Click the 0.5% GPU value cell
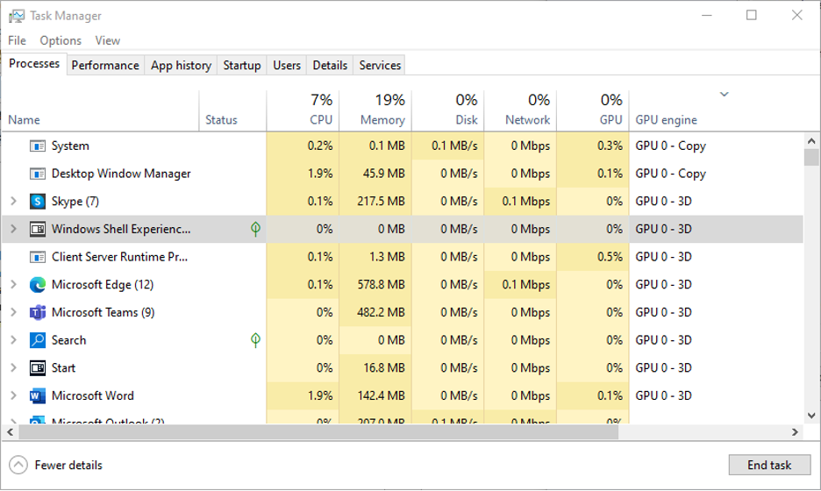 click(x=592, y=257)
